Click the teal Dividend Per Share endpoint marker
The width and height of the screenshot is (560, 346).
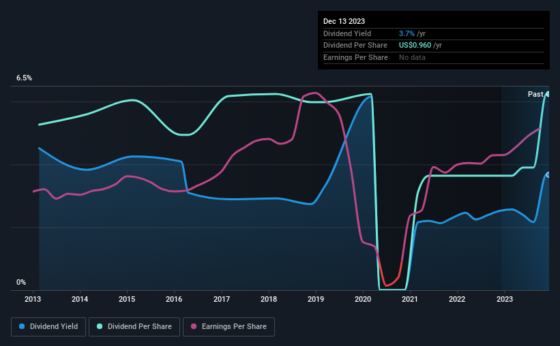point(548,94)
